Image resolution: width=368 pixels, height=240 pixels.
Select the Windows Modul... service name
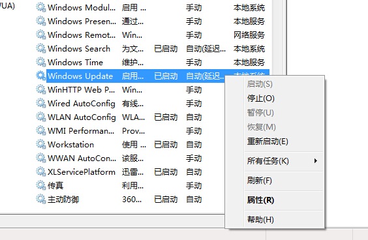[82, 8]
